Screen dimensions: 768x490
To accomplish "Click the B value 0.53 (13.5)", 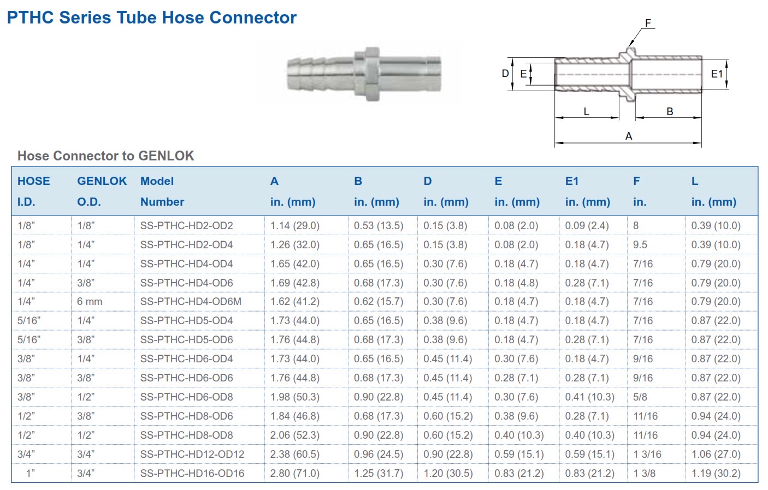I will (x=379, y=226).
